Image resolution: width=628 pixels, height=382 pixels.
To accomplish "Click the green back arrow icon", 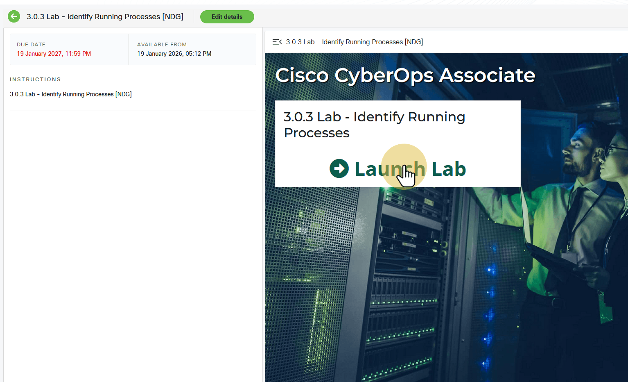I will tap(14, 16).
